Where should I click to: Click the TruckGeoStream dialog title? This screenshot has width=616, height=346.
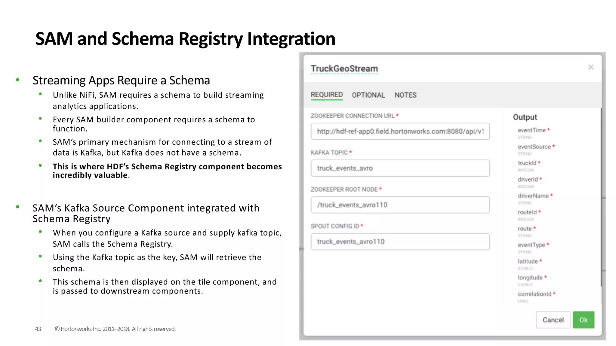(x=344, y=69)
